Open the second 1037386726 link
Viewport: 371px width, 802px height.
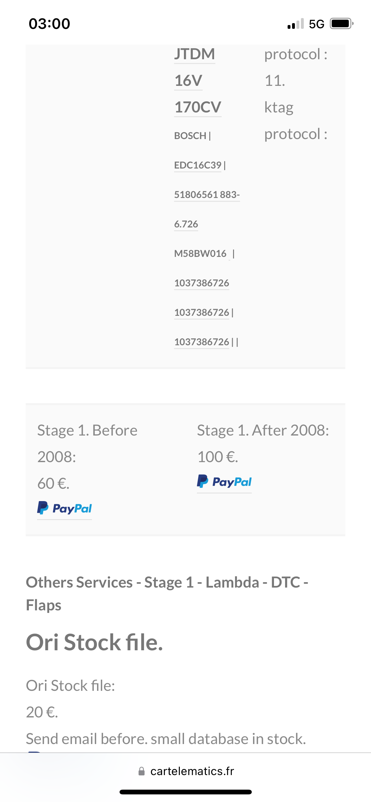tap(202, 312)
